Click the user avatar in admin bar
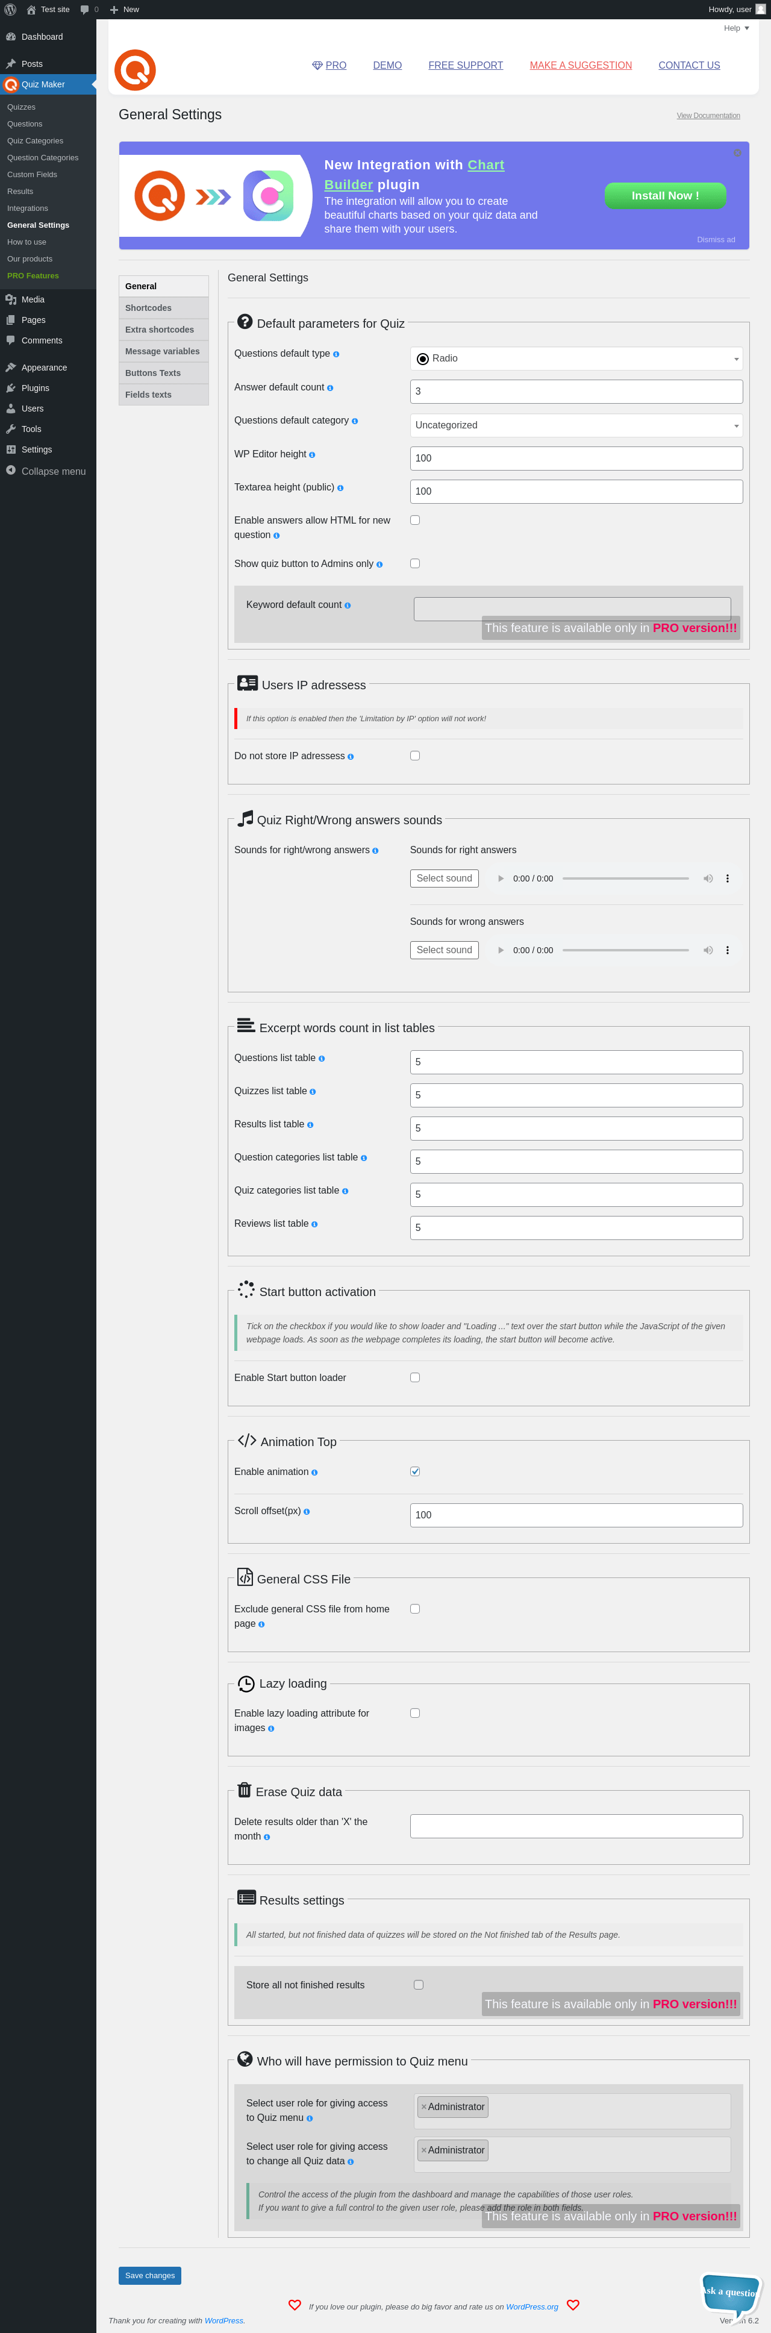The image size is (771, 2333). pos(761,9)
